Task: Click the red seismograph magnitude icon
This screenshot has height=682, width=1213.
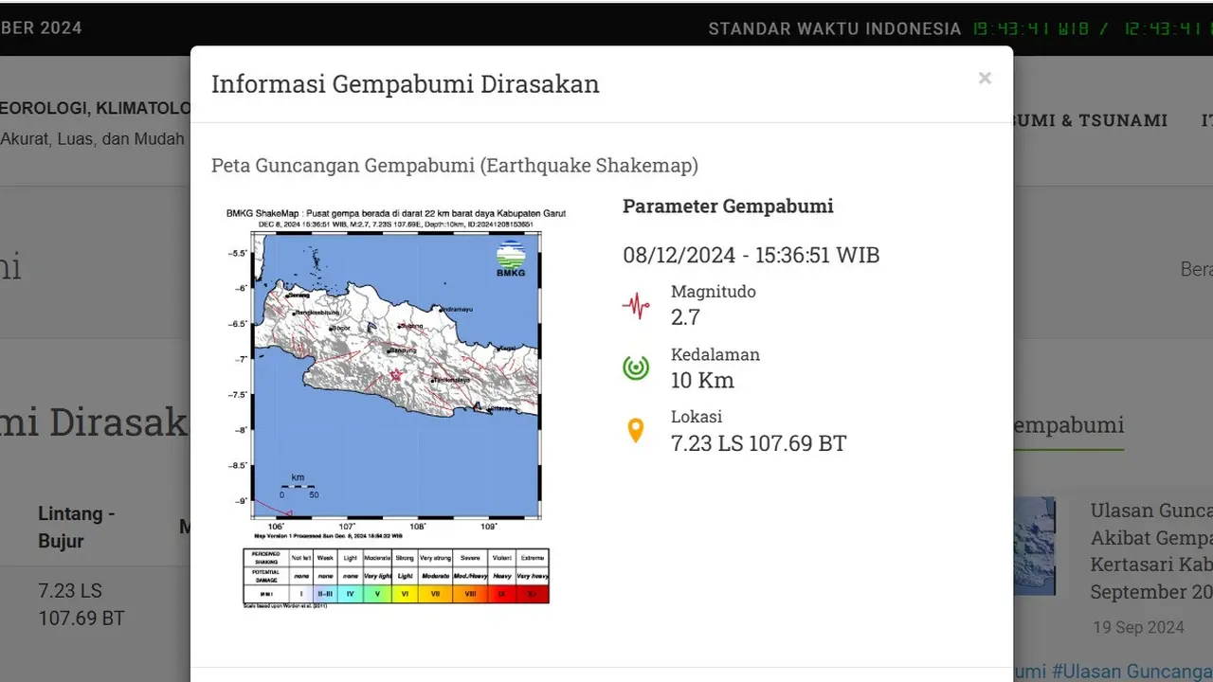Action: click(x=636, y=305)
